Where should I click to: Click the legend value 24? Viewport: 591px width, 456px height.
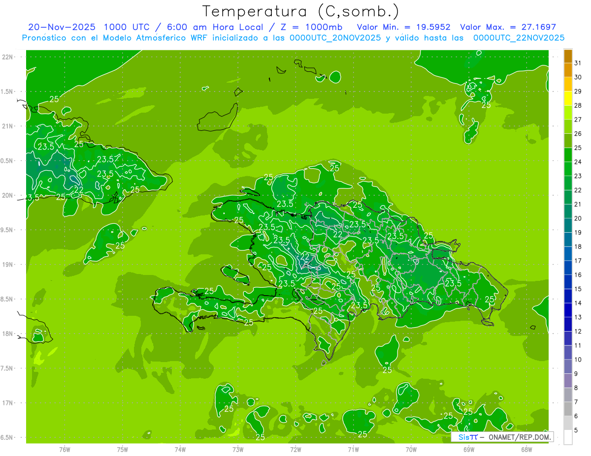pos(578,162)
